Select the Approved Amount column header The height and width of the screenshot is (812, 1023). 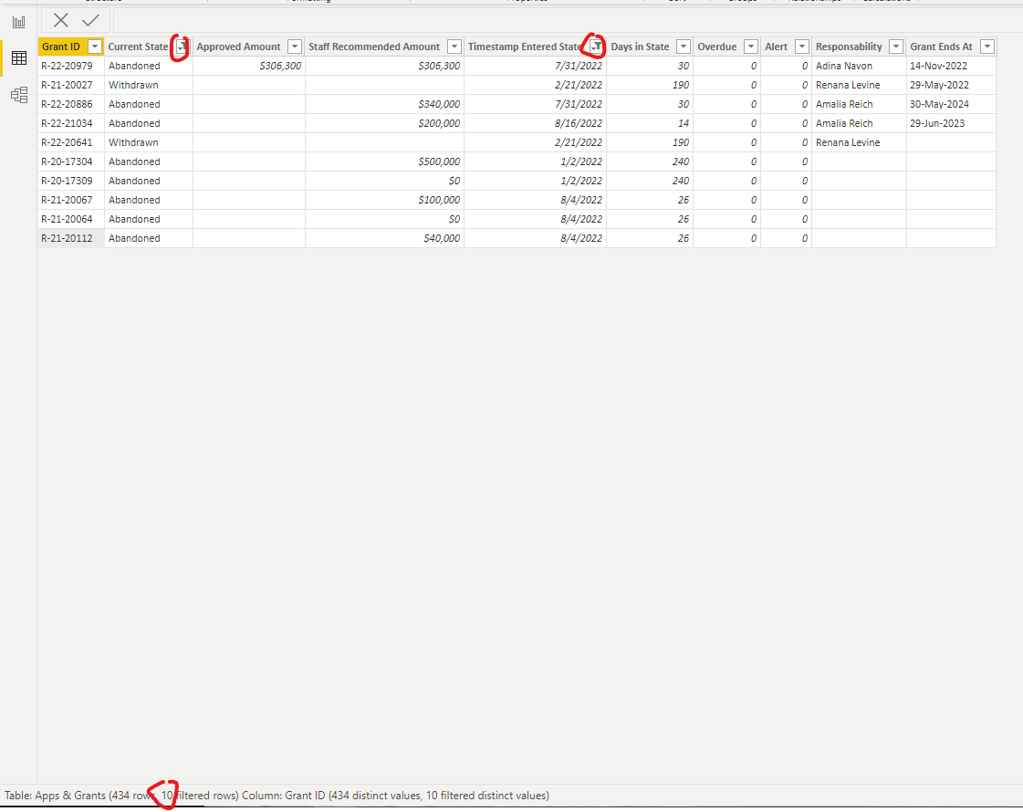tap(239, 47)
